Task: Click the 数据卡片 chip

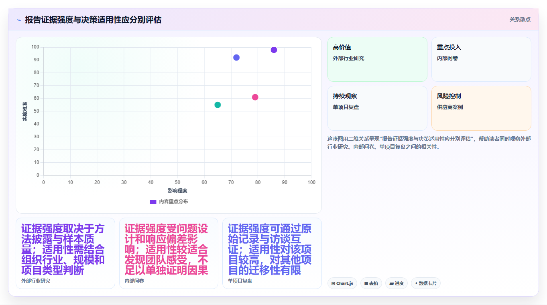Action: (426, 283)
